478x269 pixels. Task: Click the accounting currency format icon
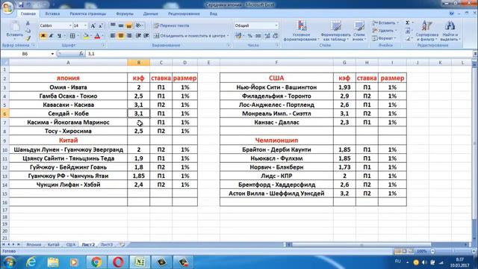pos(238,36)
